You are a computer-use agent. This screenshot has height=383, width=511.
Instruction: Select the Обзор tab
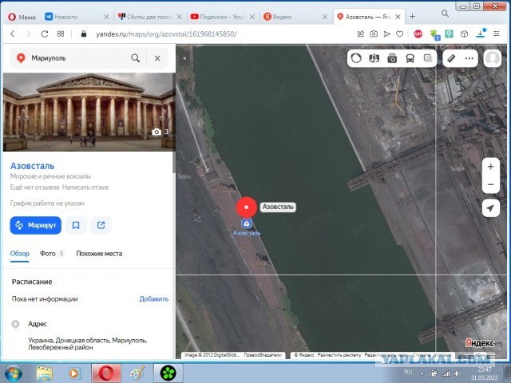[x=19, y=254]
